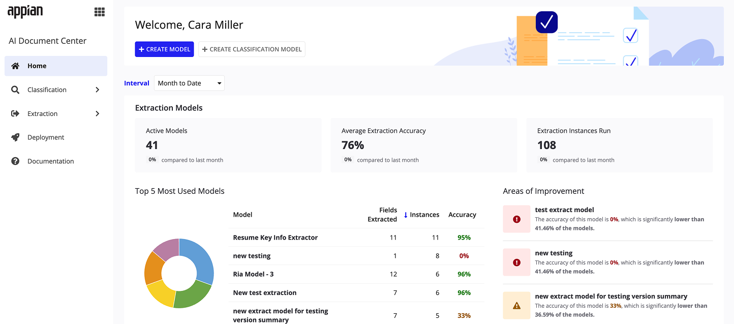Click the Fields Extracted column header

click(x=382, y=215)
